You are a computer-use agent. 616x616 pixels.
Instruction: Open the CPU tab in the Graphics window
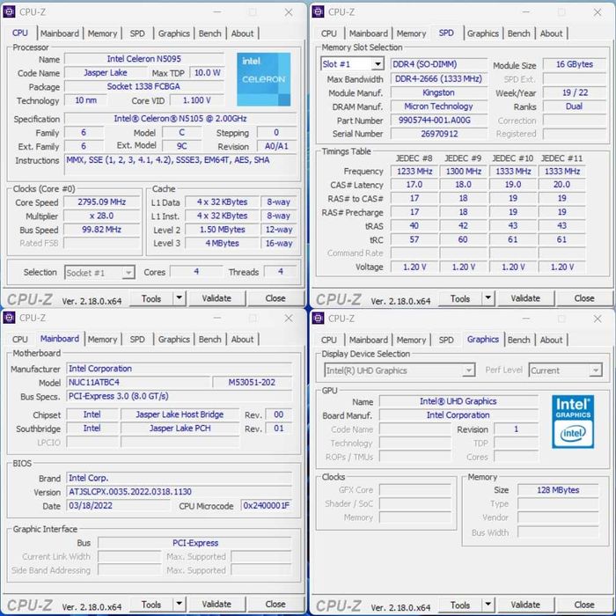click(x=329, y=340)
